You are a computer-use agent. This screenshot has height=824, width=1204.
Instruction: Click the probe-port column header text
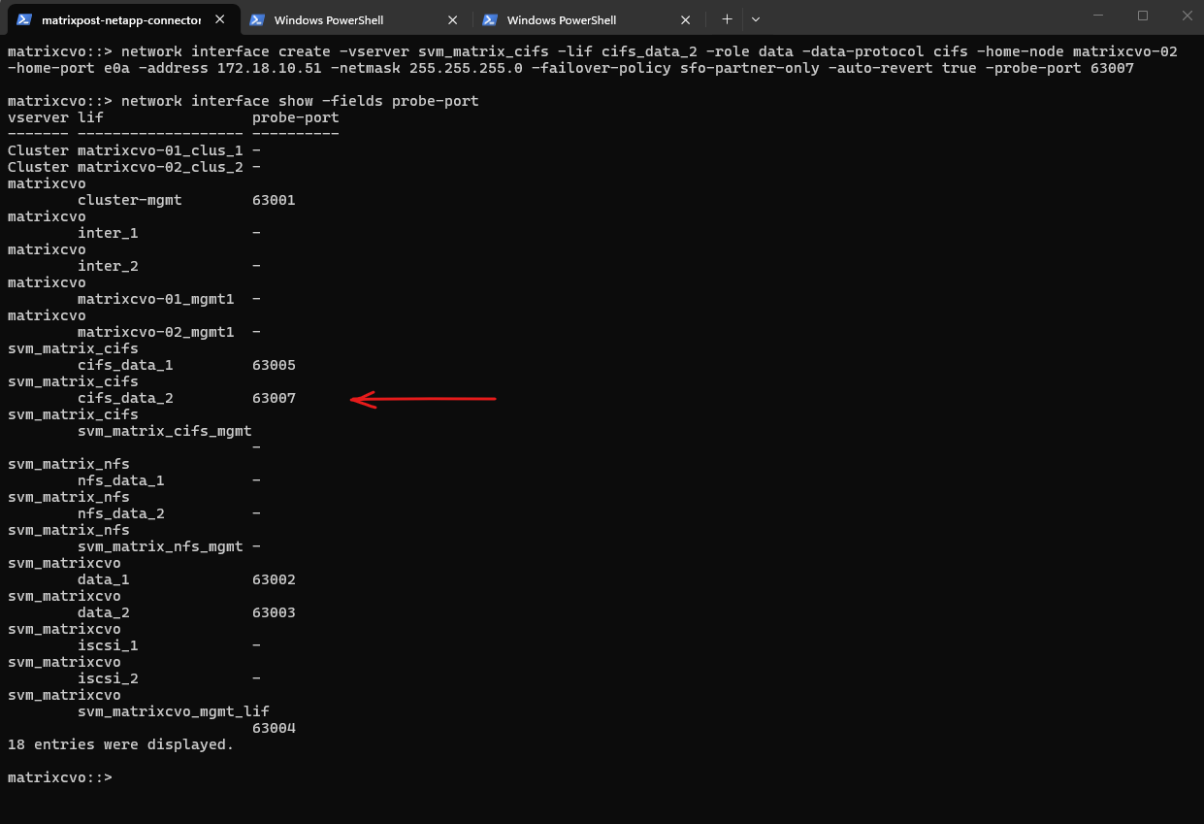tap(295, 118)
